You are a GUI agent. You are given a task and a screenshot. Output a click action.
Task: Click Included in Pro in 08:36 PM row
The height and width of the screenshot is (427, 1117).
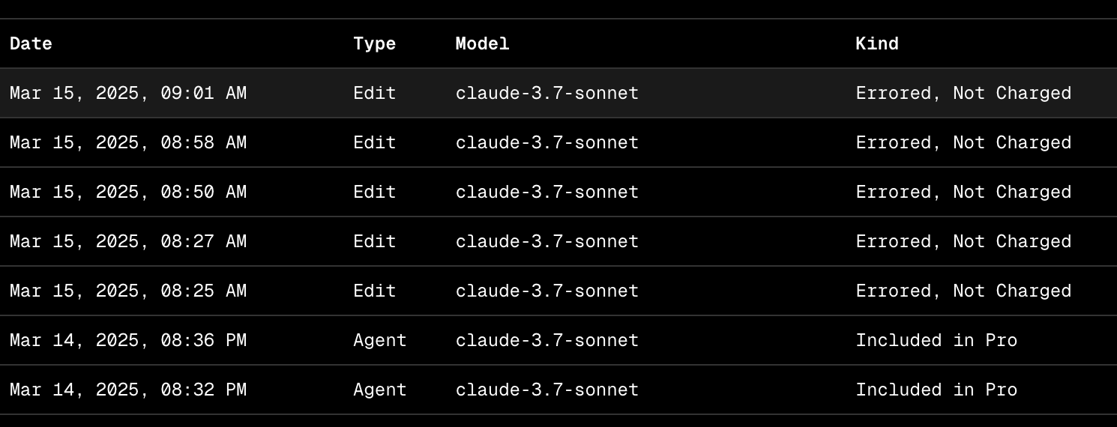[x=936, y=340]
